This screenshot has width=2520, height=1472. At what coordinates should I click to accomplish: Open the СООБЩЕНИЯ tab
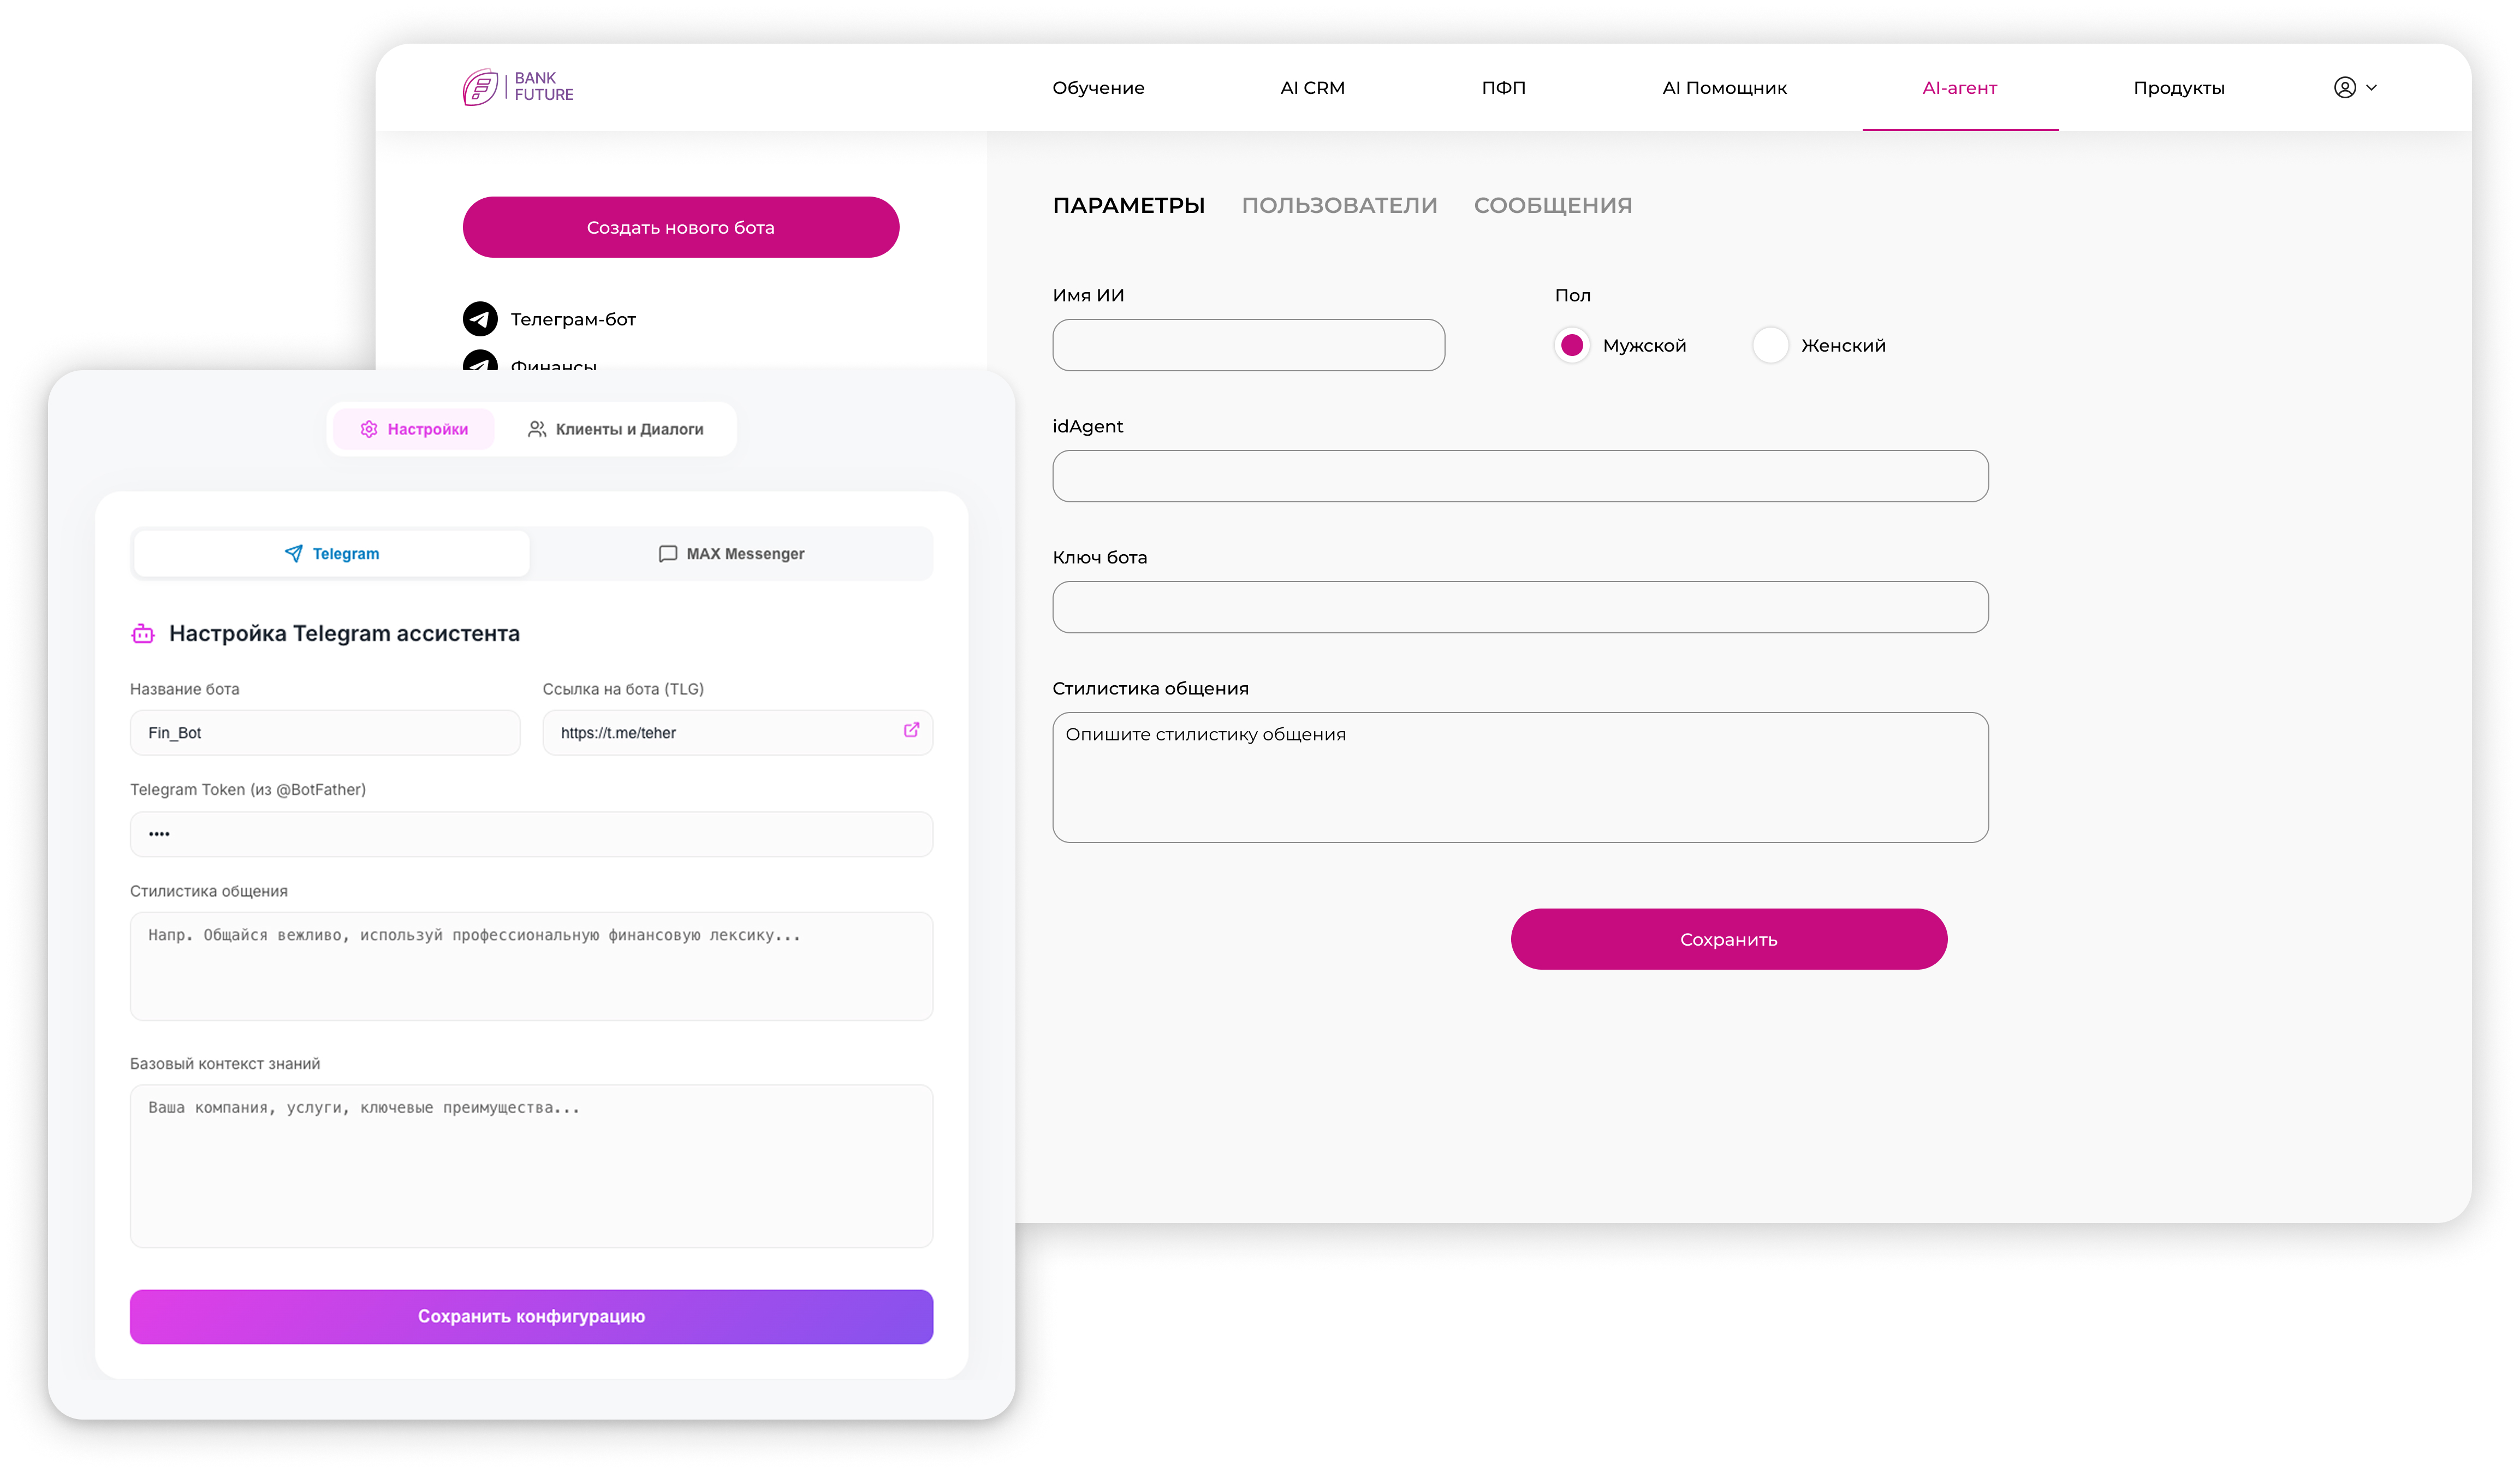[1552, 205]
